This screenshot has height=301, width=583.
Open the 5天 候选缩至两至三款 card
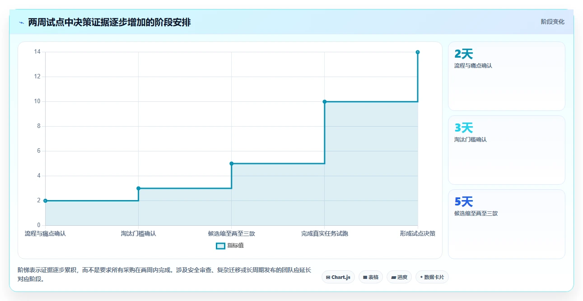(x=506, y=224)
